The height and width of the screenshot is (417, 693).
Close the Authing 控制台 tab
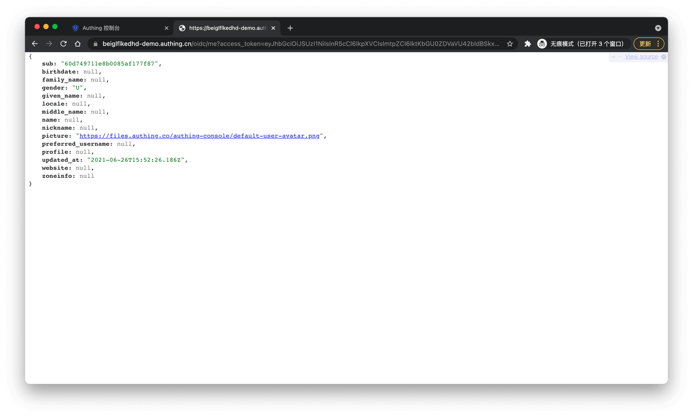(x=166, y=28)
